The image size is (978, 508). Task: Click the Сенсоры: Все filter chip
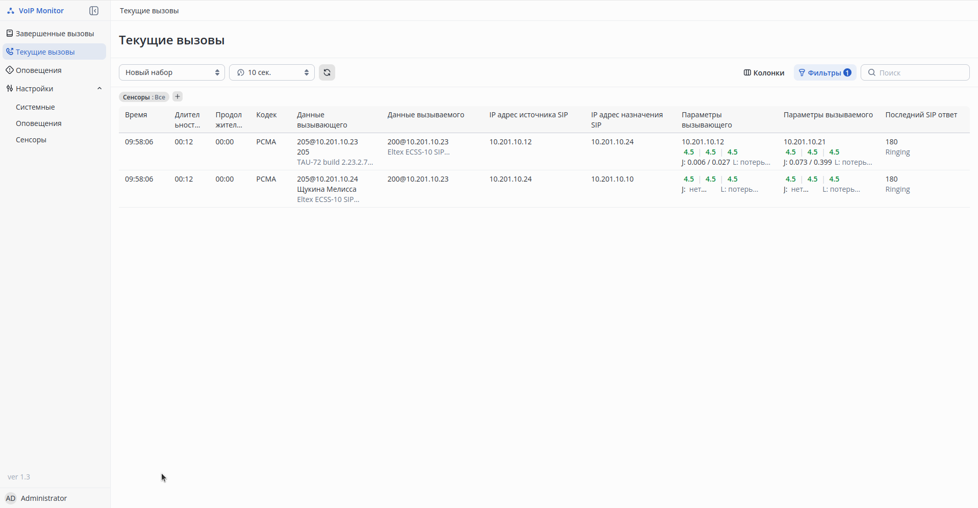coord(144,97)
